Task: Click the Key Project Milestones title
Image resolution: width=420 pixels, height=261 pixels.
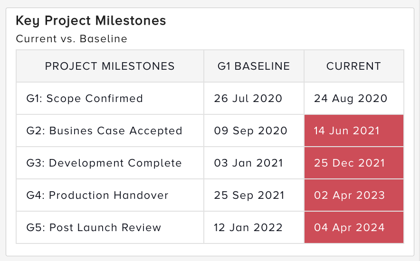Action: (91, 21)
